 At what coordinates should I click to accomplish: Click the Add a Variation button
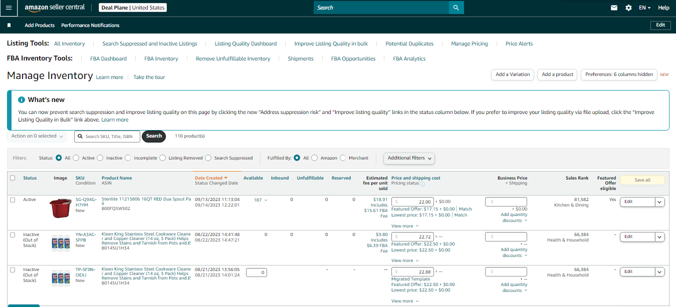tap(513, 74)
